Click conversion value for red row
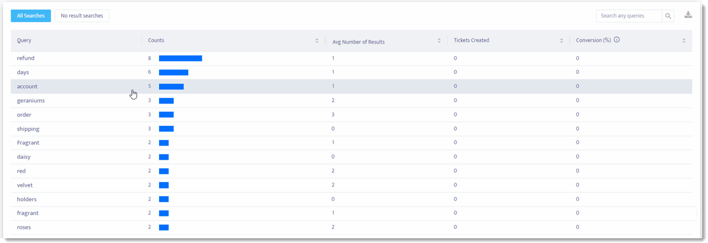Screen dimensions: 708x243 (x=578, y=171)
